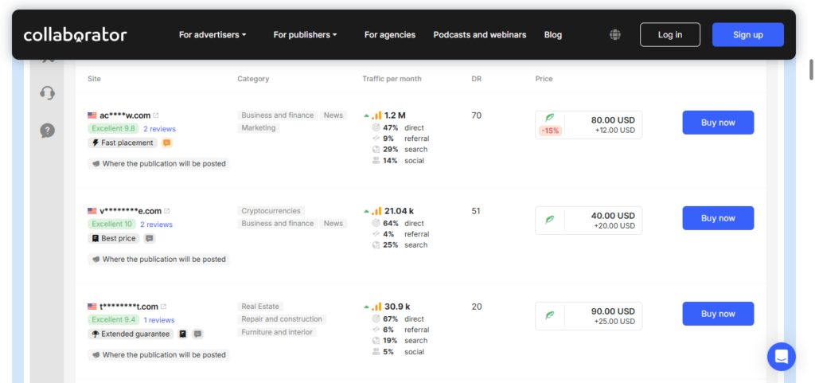Open the For agencies menu item
Viewport: 815px width, 383px height.
pyautogui.click(x=390, y=35)
